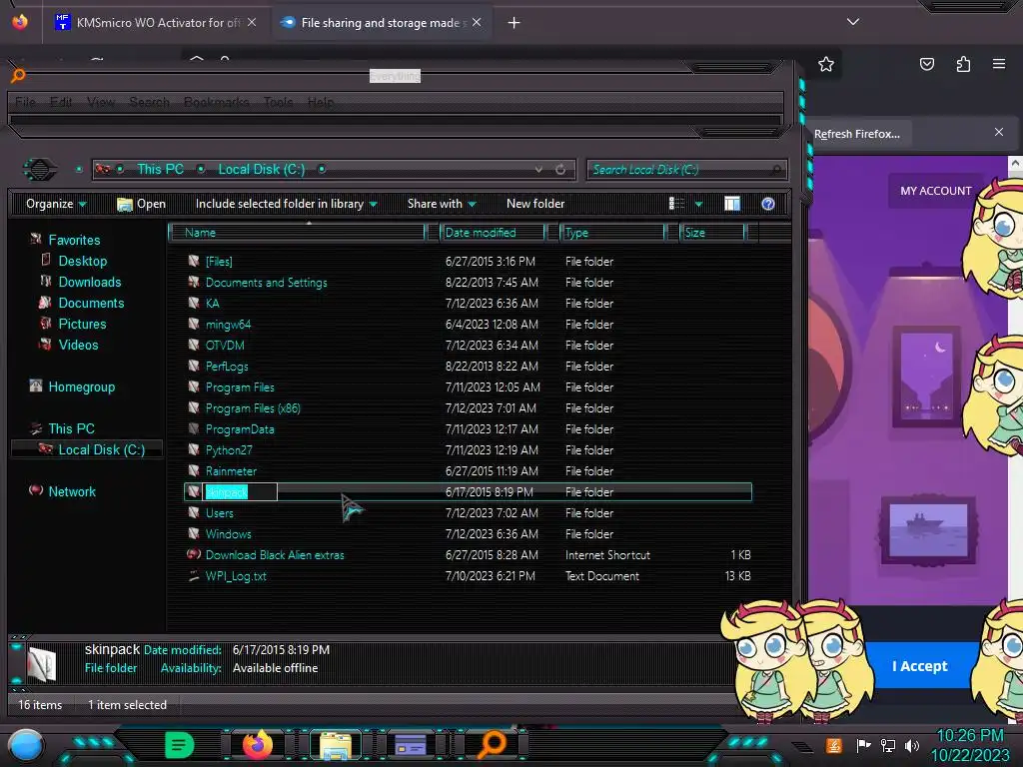Click the WPI_Log.txt file icon
1023x767 pixels.
(194, 576)
